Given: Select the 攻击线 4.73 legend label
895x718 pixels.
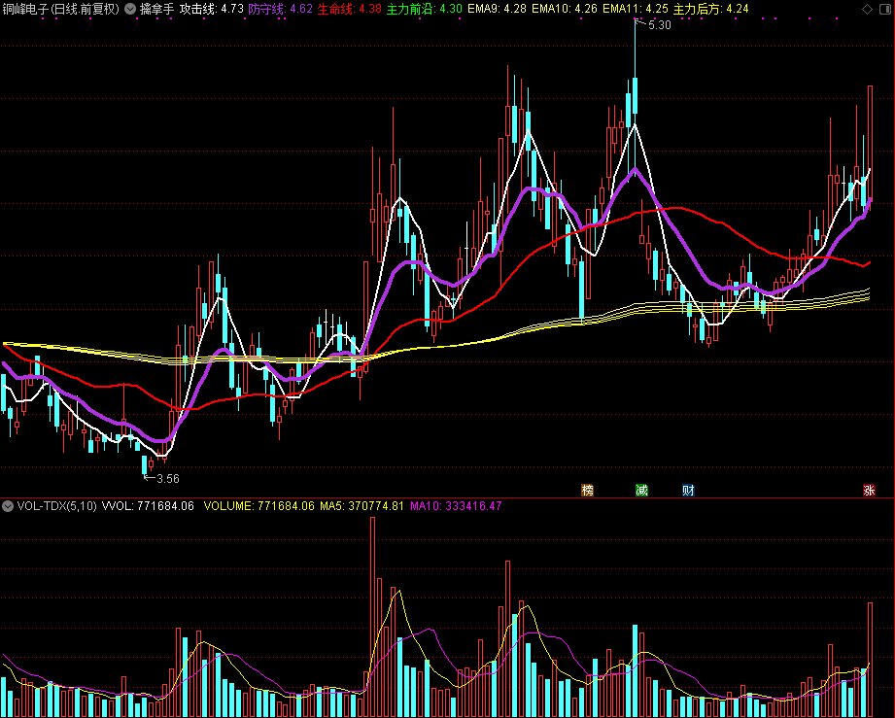Looking at the screenshot, I should pos(212,9).
